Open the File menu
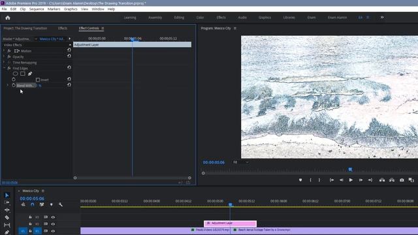Image resolution: width=418 pixels, height=235 pixels. click(5, 9)
